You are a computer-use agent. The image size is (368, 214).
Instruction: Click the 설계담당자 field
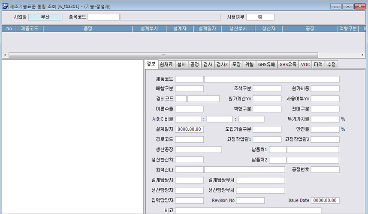pyautogui.click(x=190, y=180)
